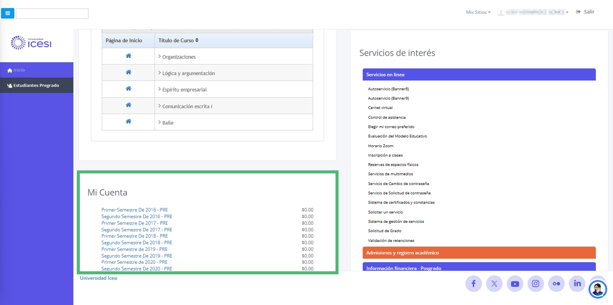Expand Admisiones y registro académico section
The width and height of the screenshot is (613, 305).
point(479,253)
